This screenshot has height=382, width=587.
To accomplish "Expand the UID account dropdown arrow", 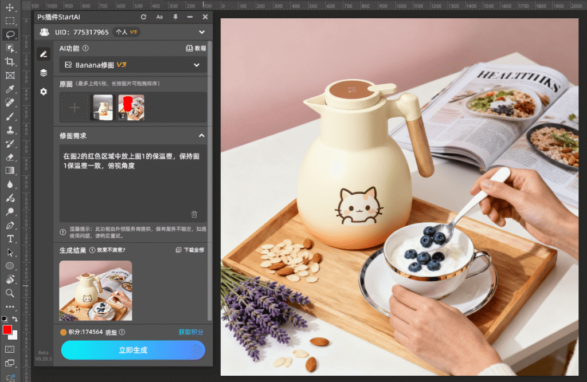I will pyautogui.click(x=202, y=32).
